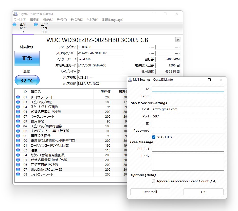Open the 機能(U) menu

pos(47,20)
